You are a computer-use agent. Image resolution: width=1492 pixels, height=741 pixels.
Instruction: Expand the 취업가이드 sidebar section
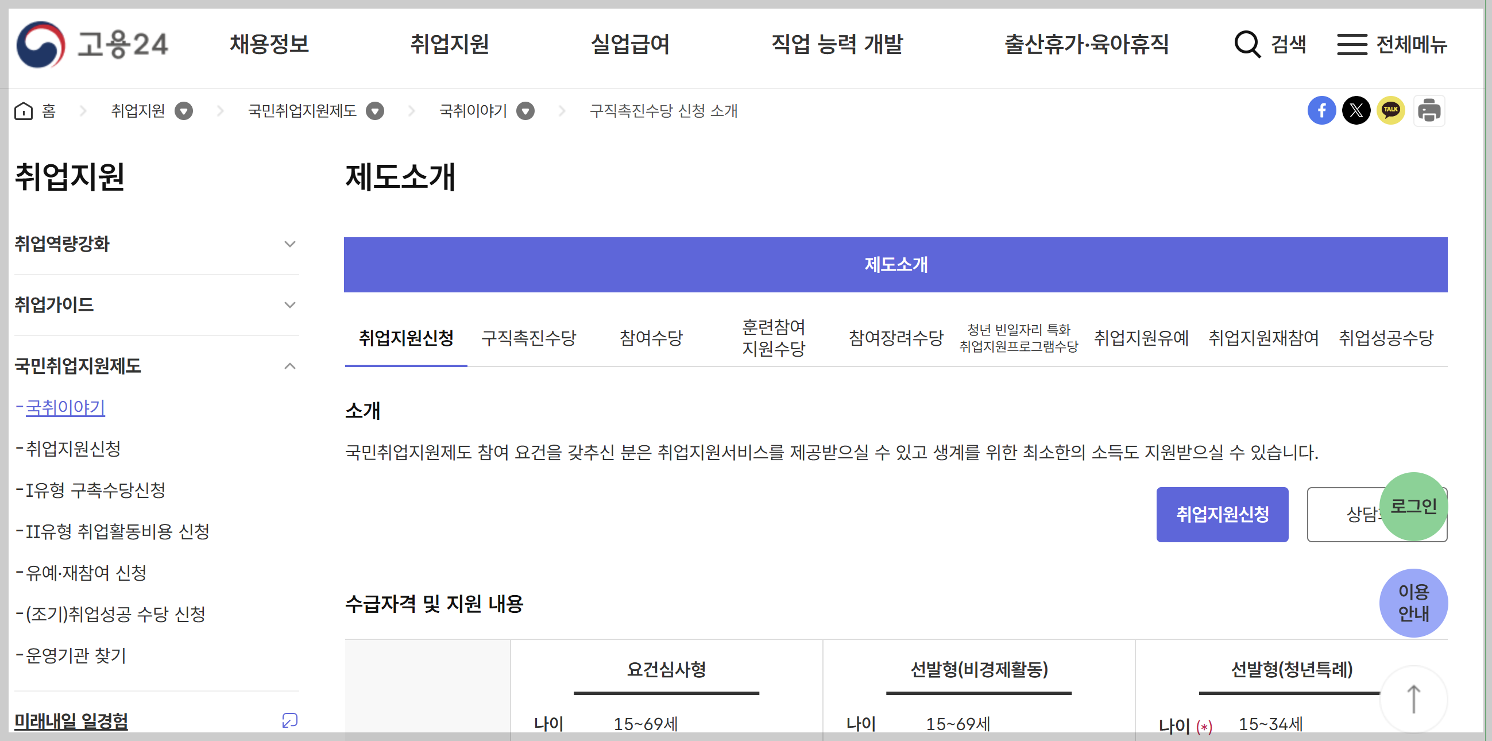coord(289,305)
